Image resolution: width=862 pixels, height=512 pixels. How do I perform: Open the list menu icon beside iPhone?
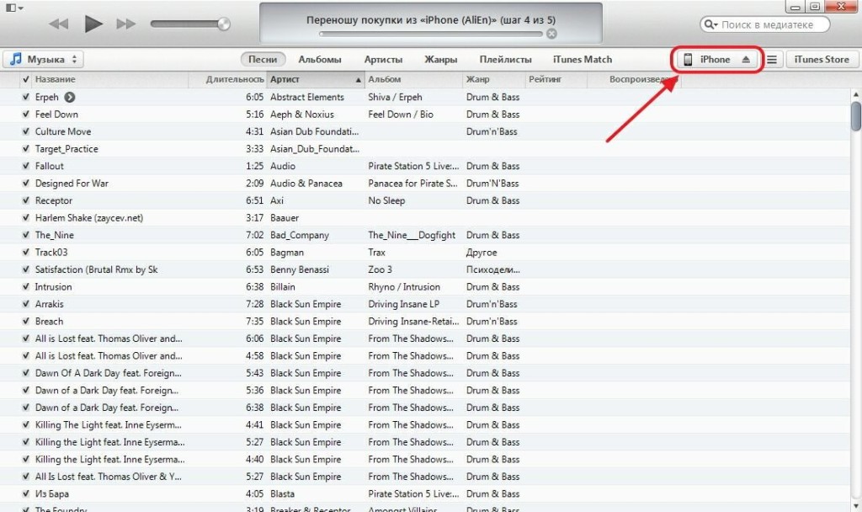(772, 60)
